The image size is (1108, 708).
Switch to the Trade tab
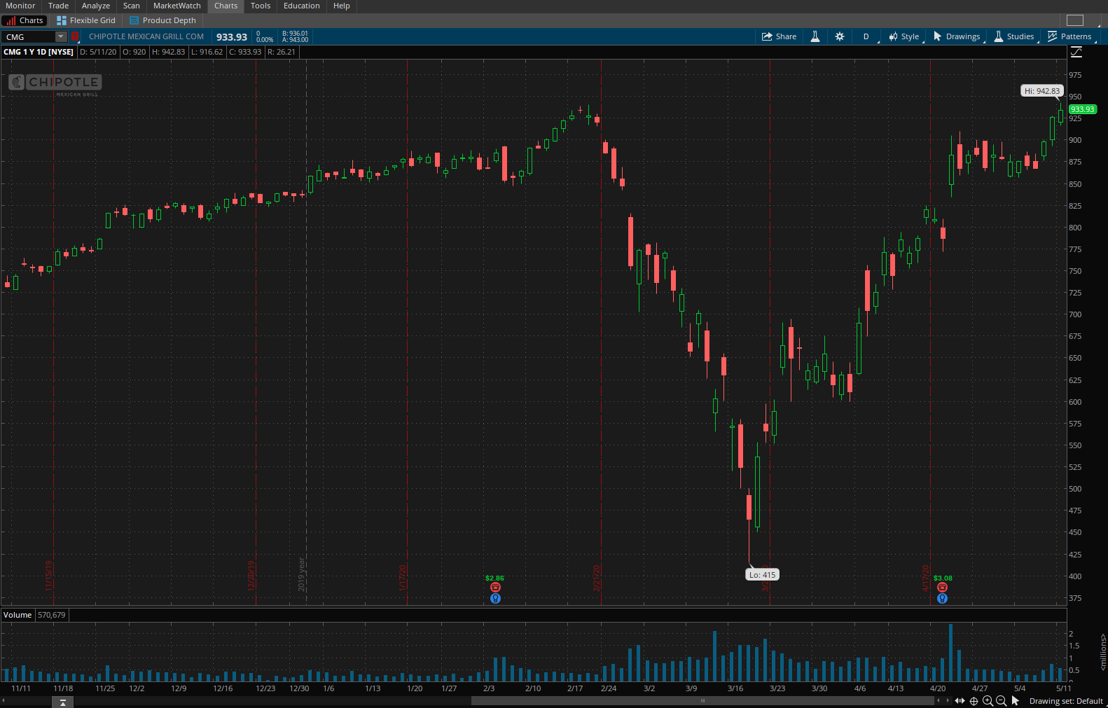[x=58, y=6]
